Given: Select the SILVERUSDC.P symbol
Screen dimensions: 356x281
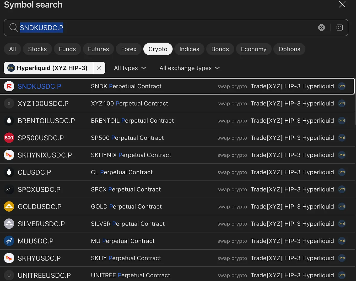Looking at the screenshot, I should coord(177,224).
